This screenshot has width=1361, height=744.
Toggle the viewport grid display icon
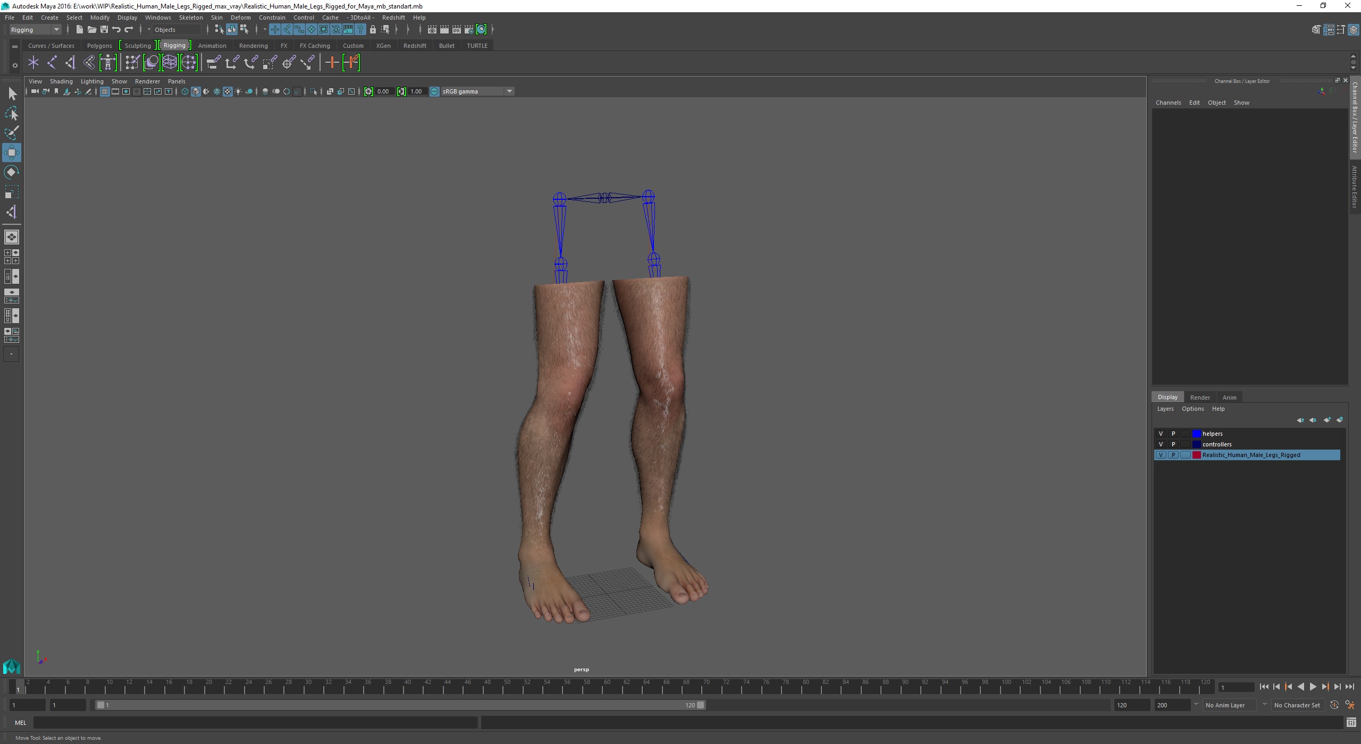[x=105, y=92]
